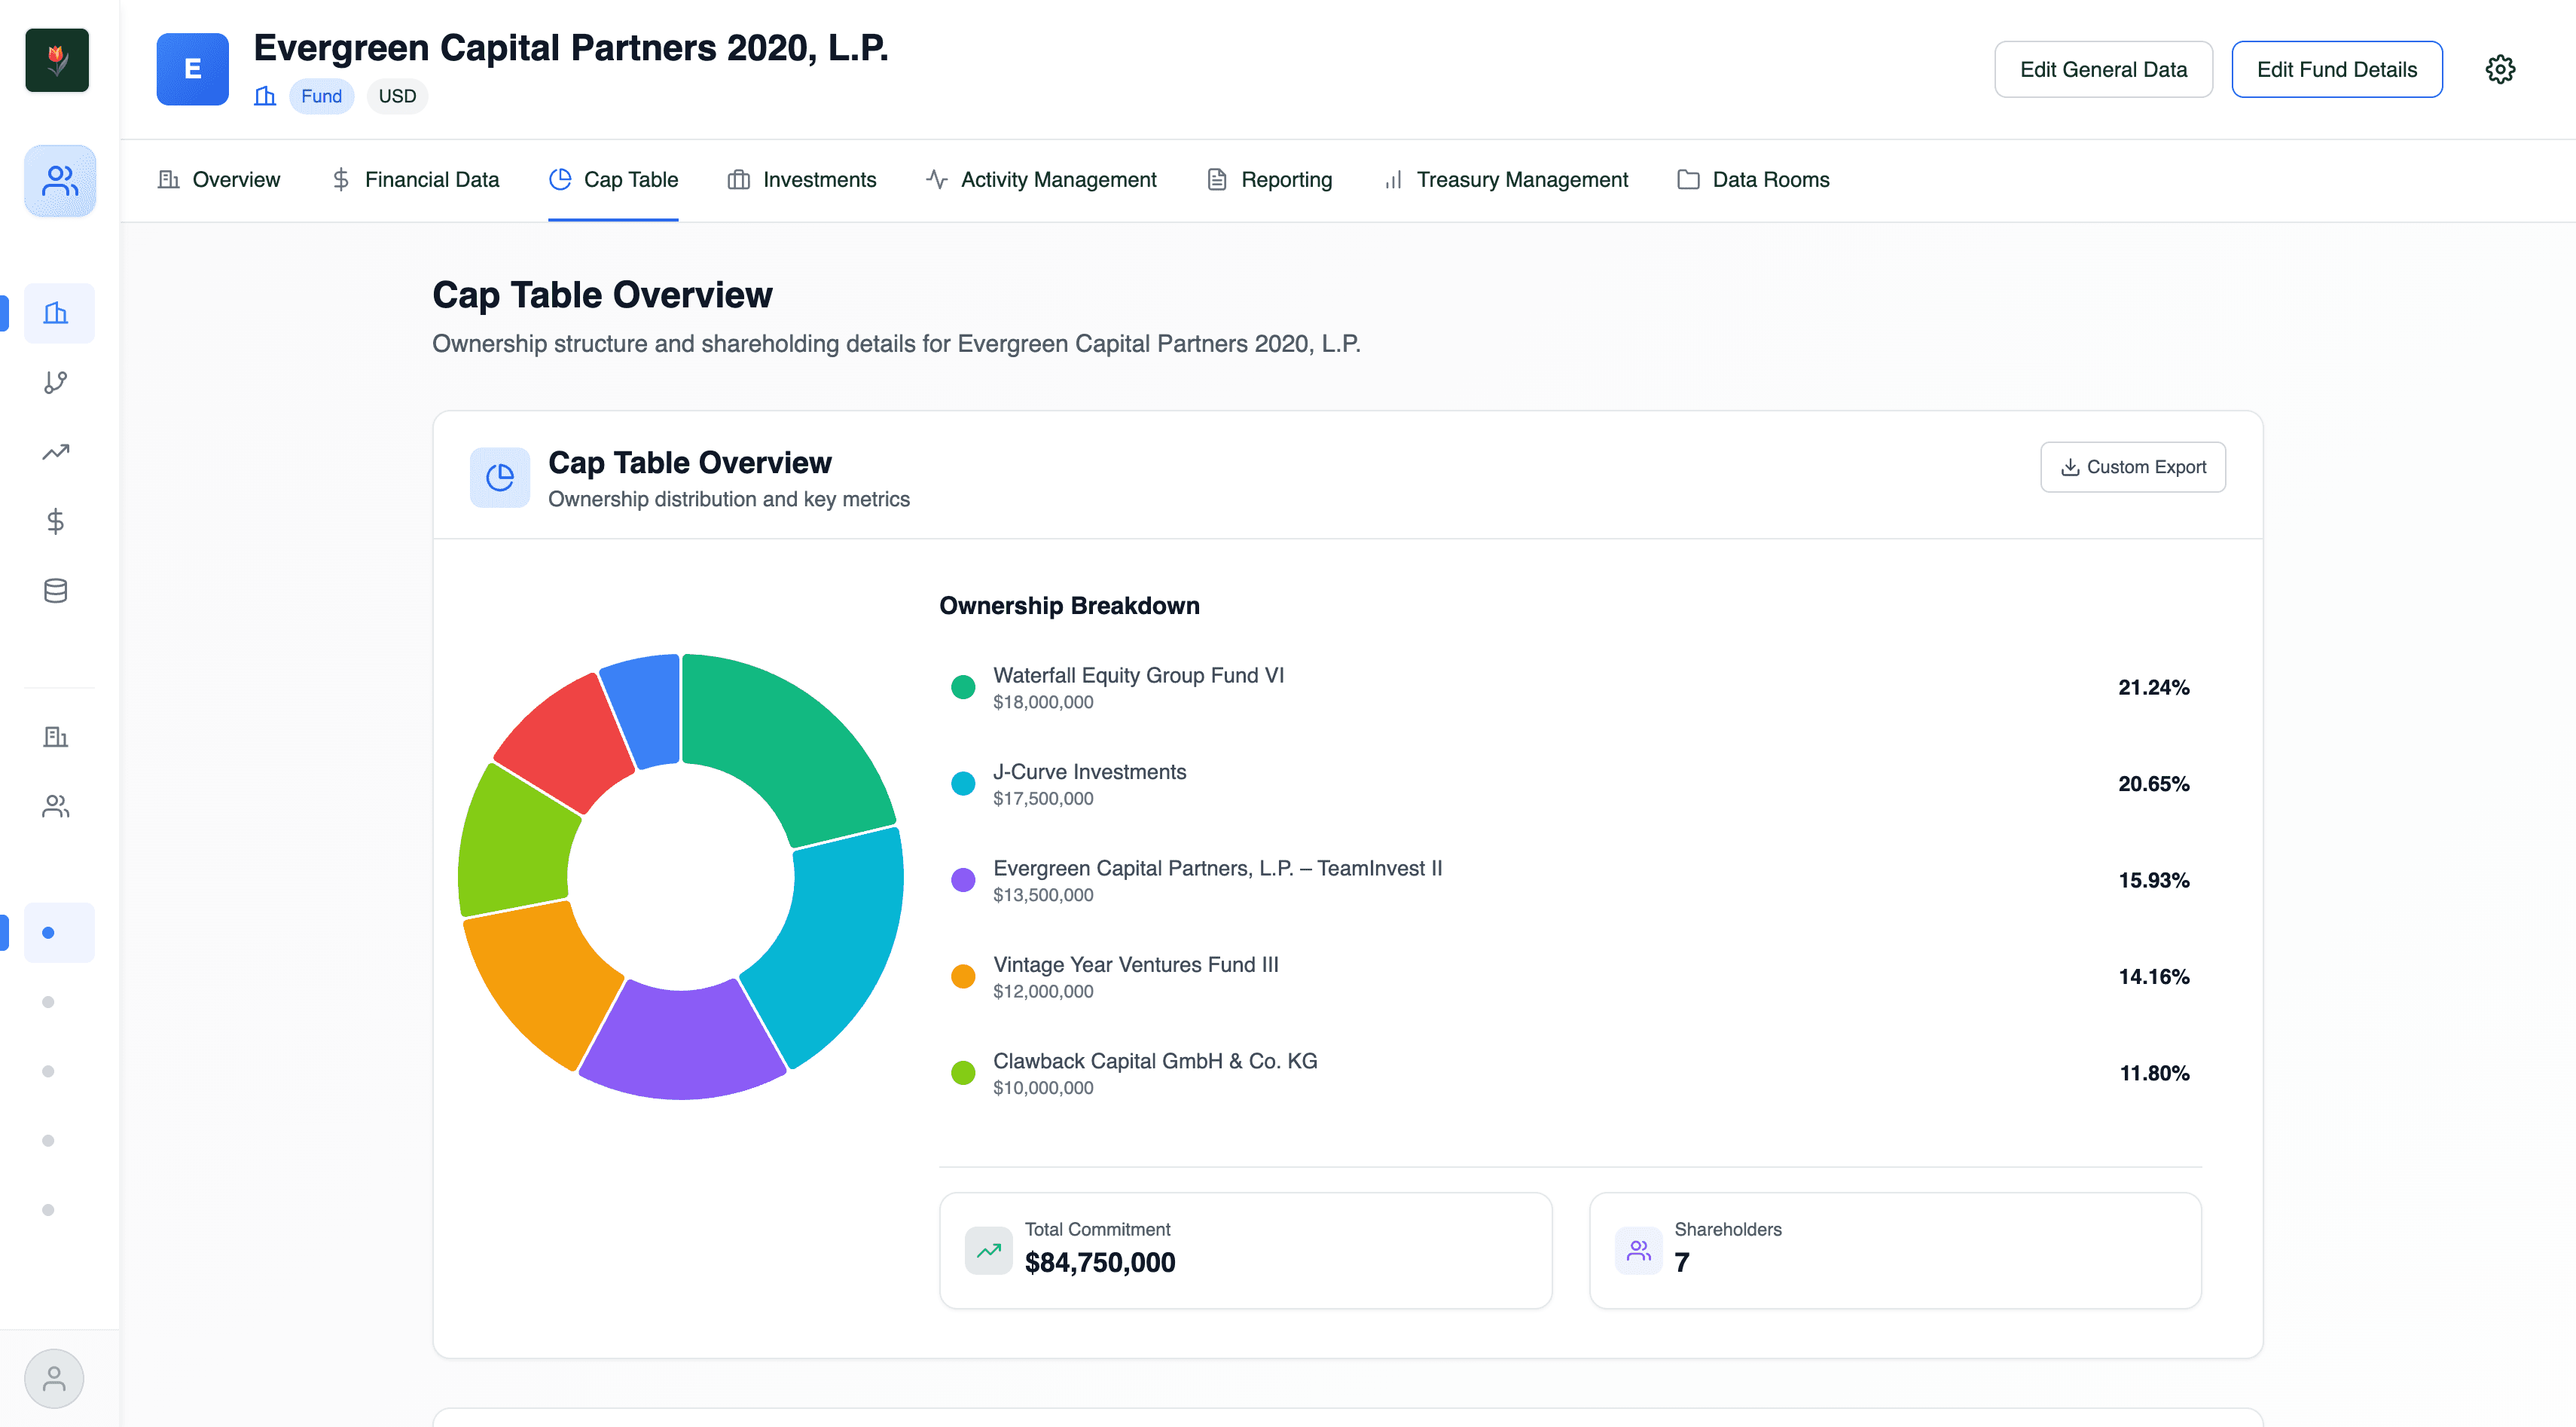Open the settings gear icon
Screen dimensions: 2576x1427
pos(2499,69)
